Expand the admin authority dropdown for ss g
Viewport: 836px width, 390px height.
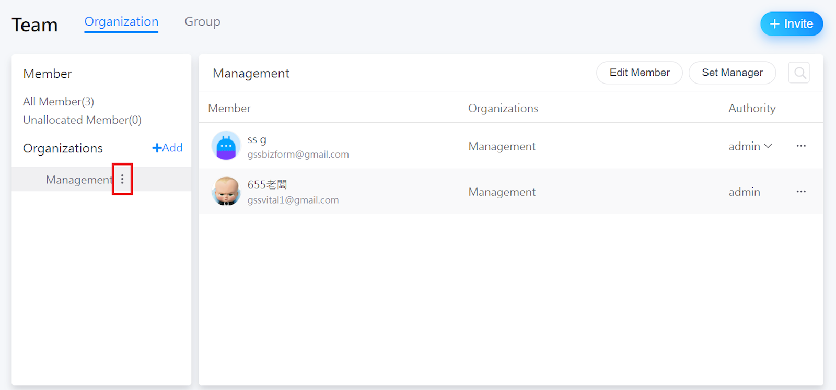point(750,147)
